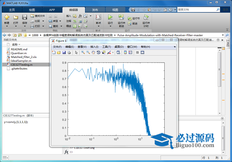
Task: Switch to the APP ribbon tab
Action: [52, 10]
